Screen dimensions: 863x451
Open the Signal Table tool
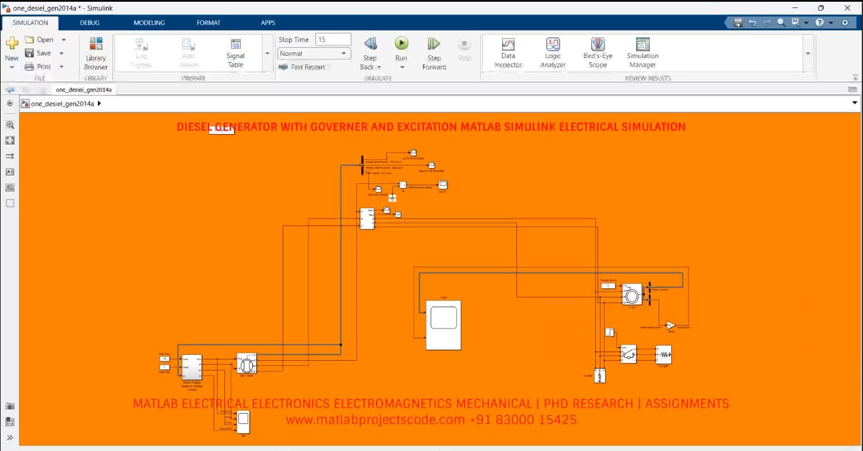[x=235, y=52]
